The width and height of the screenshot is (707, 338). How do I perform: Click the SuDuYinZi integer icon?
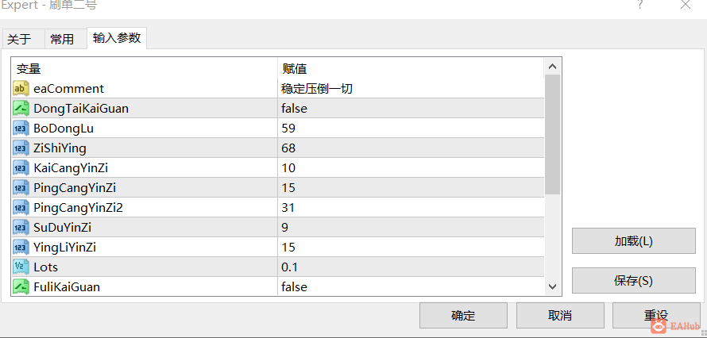click(21, 227)
